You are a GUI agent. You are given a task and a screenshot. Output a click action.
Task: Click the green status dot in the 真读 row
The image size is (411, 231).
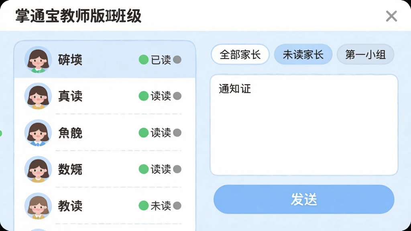click(x=144, y=96)
